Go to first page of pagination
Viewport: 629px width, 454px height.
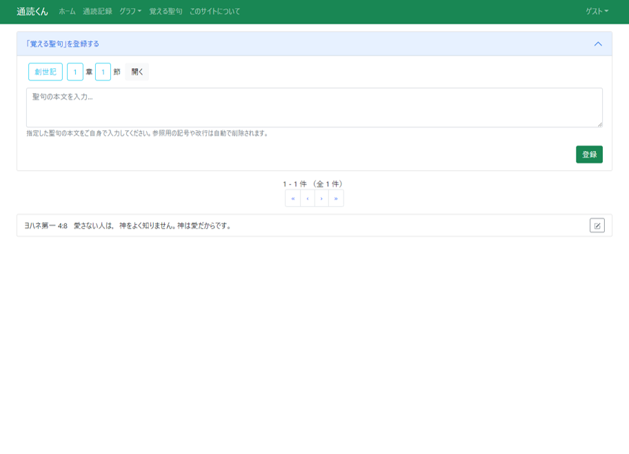tap(292, 198)
